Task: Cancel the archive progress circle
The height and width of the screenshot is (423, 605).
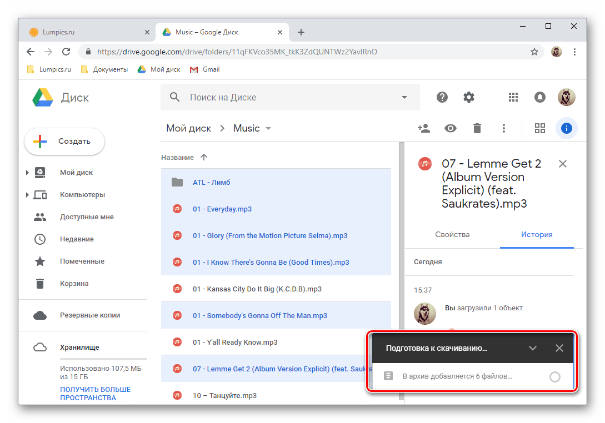Action: tap(555, 377)
